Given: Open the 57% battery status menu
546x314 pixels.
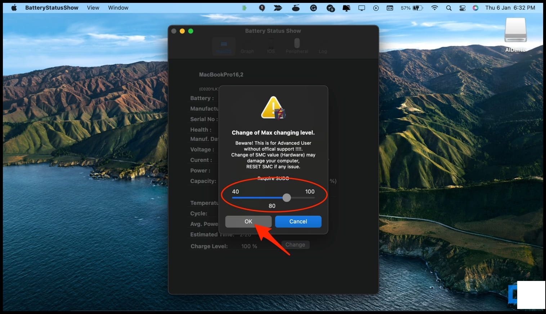Looking at the screenshot, I should pyautogui.click(x=412, y=8).
